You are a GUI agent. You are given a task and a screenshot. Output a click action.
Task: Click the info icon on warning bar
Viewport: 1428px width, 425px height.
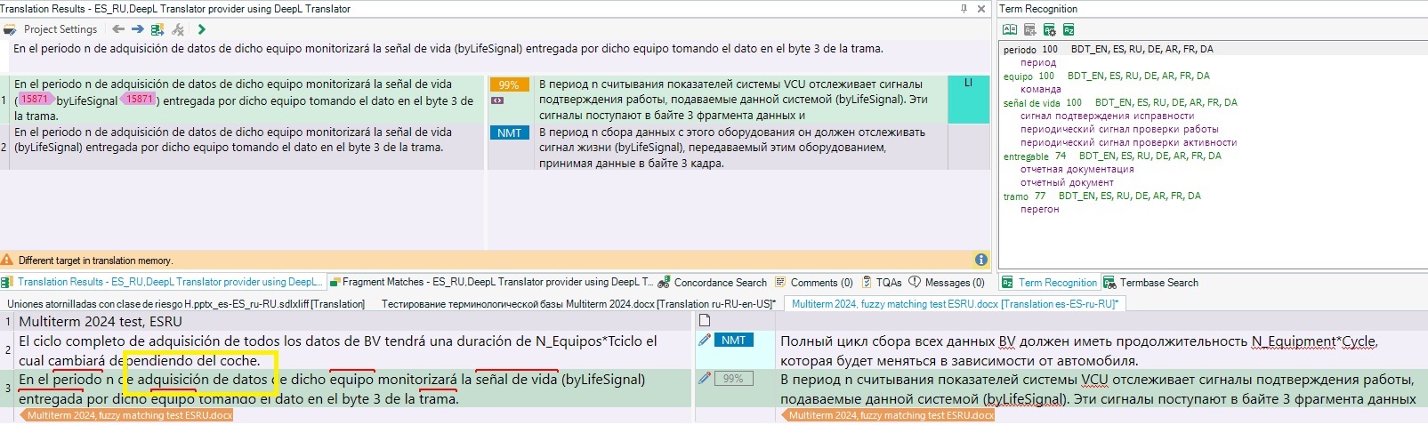coord(980,260)
